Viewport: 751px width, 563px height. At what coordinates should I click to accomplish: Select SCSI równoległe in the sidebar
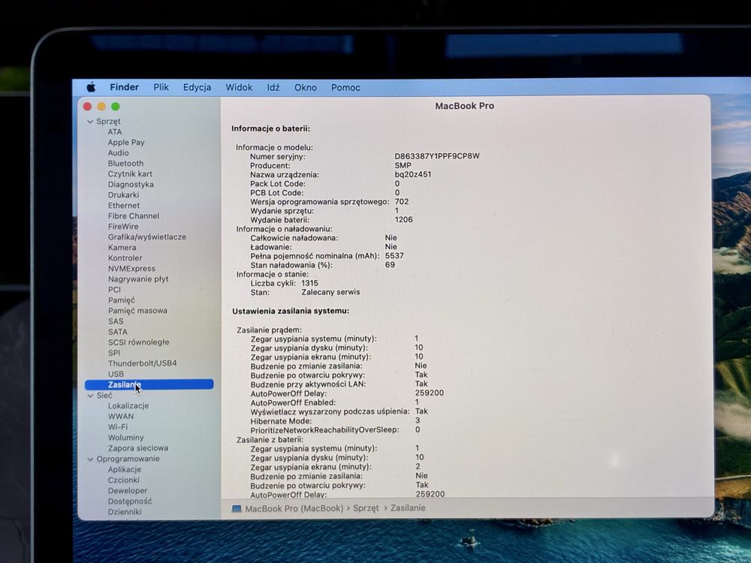(138, 342)
